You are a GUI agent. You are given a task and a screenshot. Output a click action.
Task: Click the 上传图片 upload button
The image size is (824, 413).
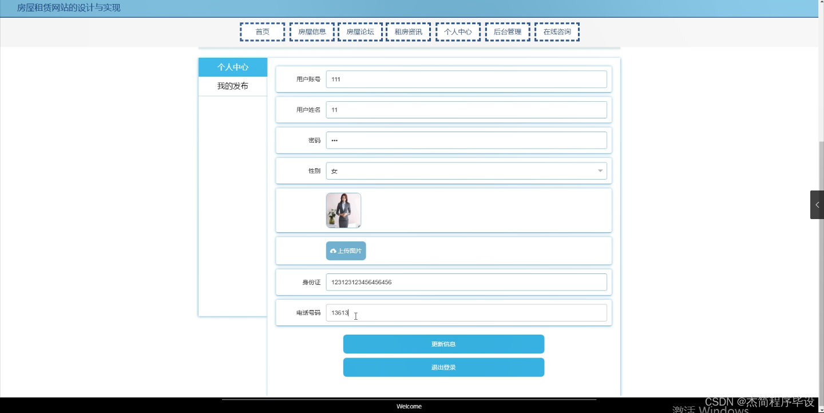point(346,251)
